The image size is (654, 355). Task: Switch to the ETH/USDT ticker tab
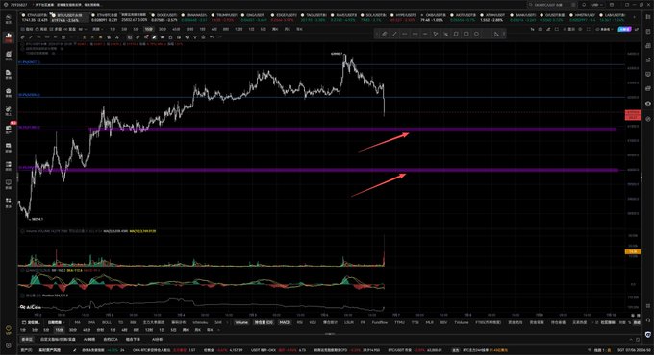point(36,17)
